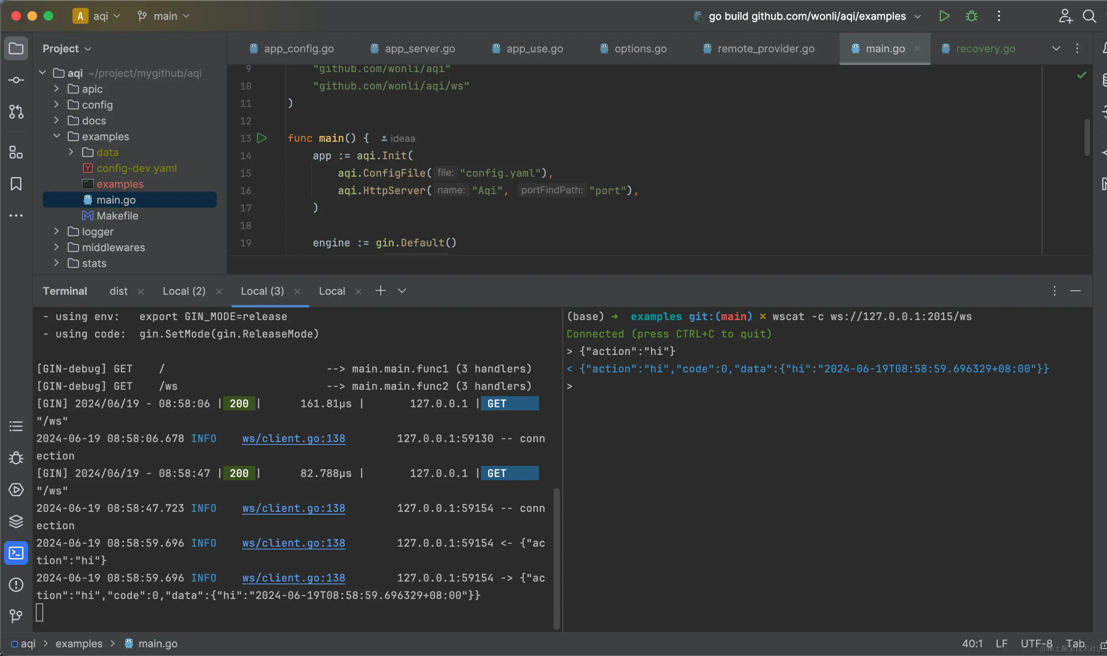Image resolution: width=1107 pixels, height=656 pixels.
Task: Expand the logger folder in project tree
Action: pos(57,231)
